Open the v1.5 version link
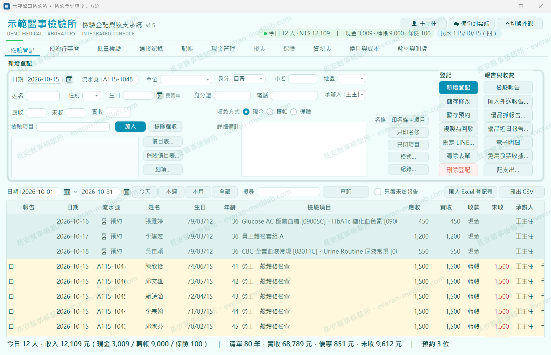551x355 pixels. pyautogui.click(x=150, y=25)
